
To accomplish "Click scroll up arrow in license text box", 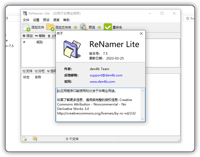I will point(142,91).
